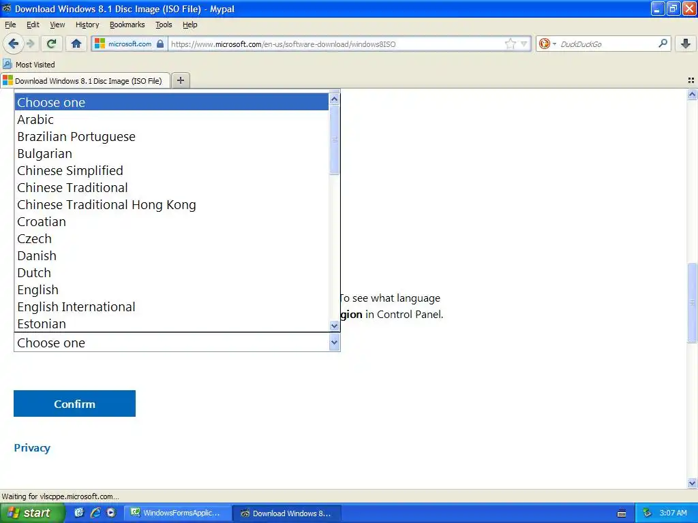The height and width of the screenshot is (523, 698).
Task: Click the page vertical scrollbar thumb
Action: (692, 303)
